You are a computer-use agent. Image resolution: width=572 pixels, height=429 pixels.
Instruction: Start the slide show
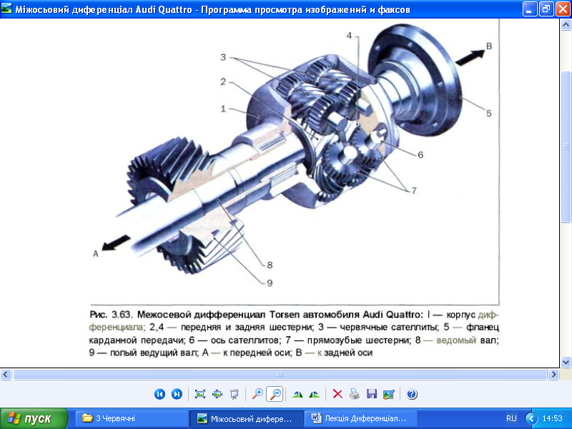coord(235,394)
